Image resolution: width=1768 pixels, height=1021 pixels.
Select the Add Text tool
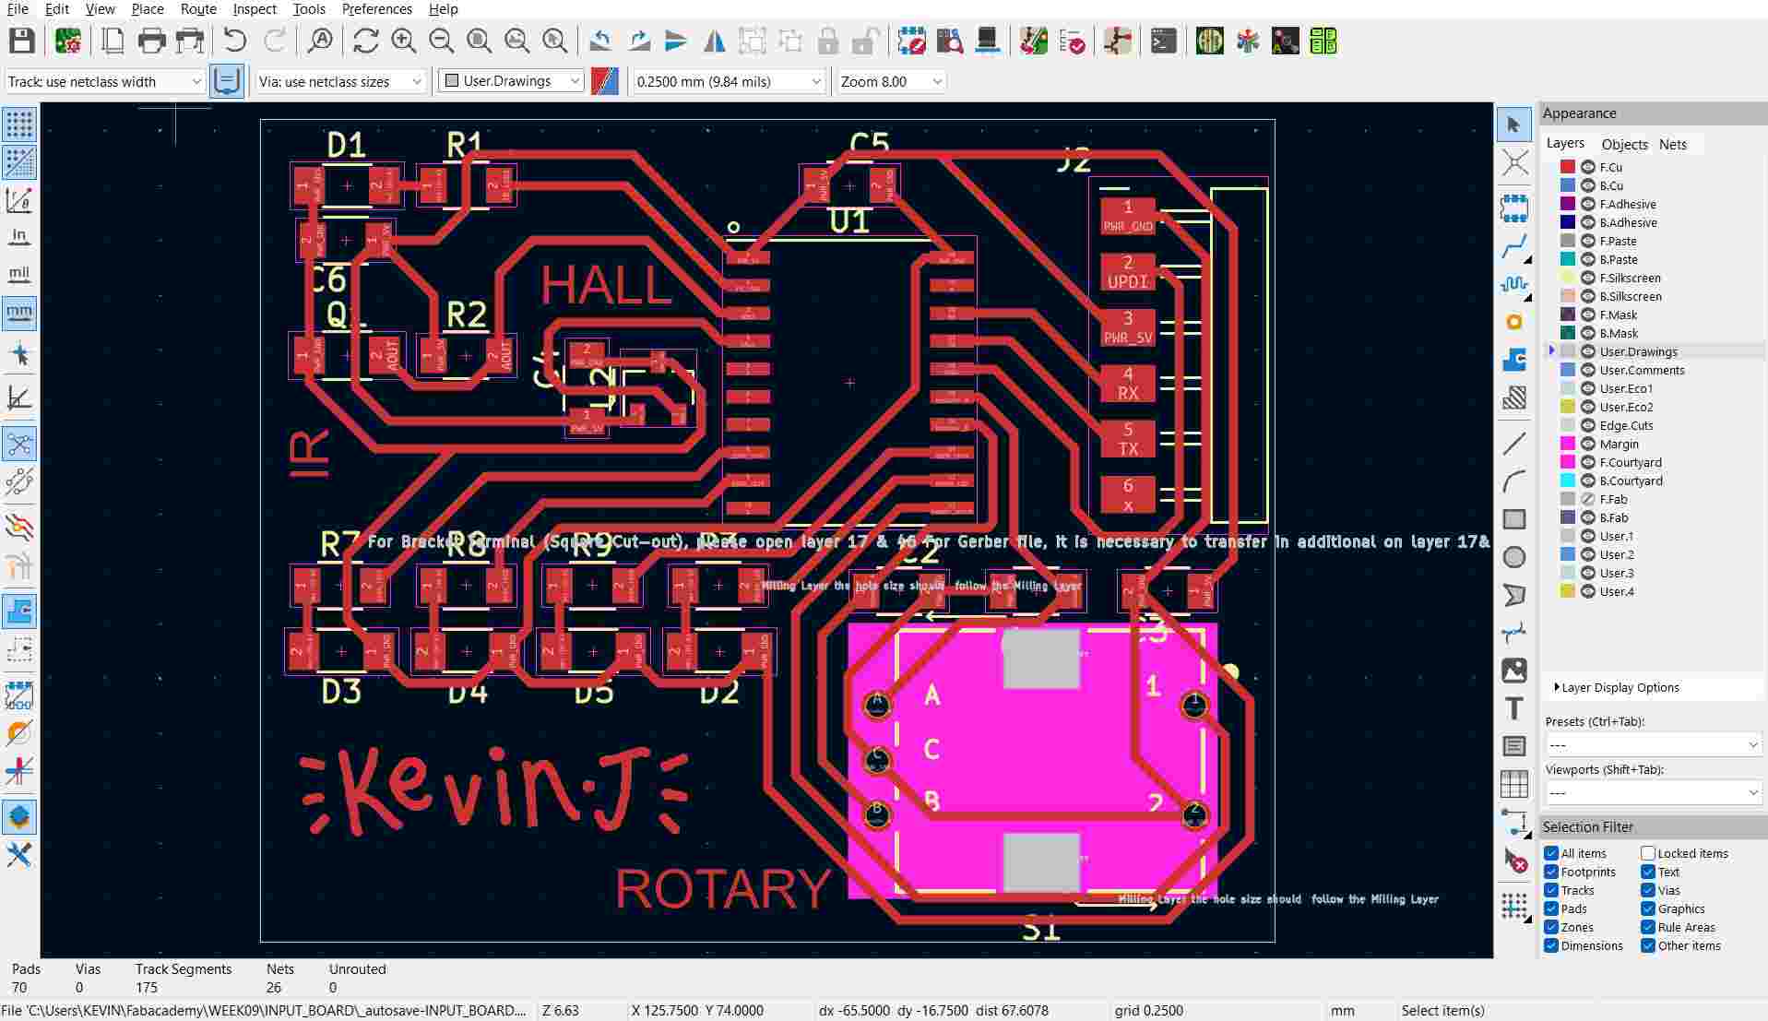coord(1513,708)
